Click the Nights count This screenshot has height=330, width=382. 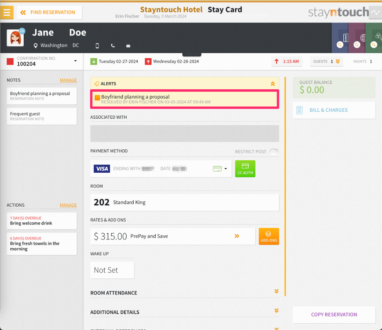click(362, 61)
